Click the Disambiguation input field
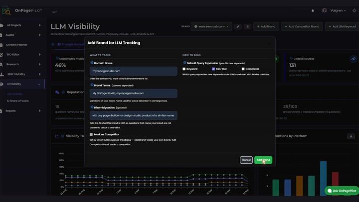The image size is (359, 202). tap(133, 115)
